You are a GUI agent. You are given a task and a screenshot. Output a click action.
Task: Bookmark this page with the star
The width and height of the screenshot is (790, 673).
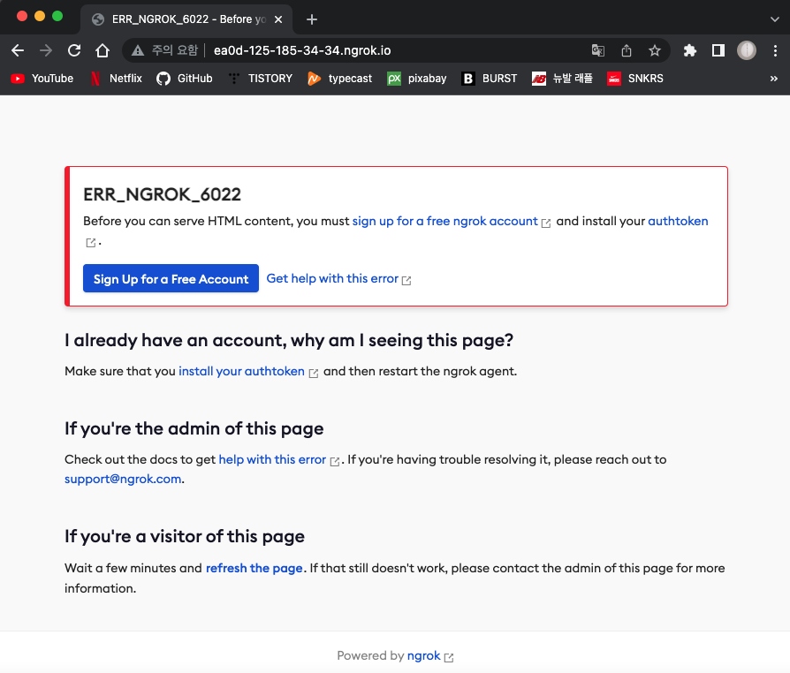click(x=655, y=50)
